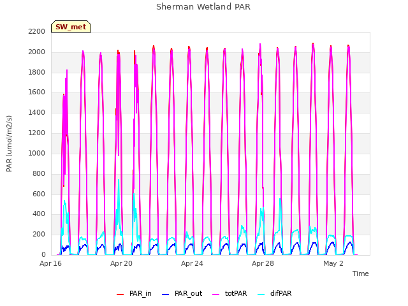
Task: Click the 1000 y-axis tick label
Action: [37, 153]
